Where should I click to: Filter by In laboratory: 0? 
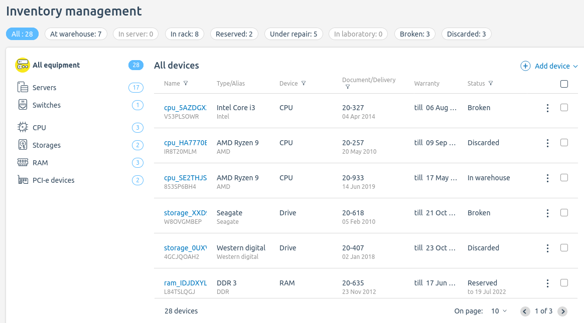click(x=358, y=34)
